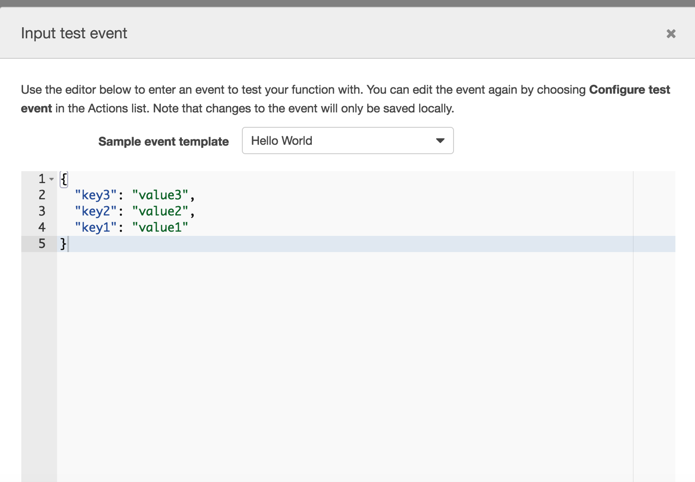This screenshot has width=695, height=482.
Task: Click the bold Configure test text
Action: 629,90
